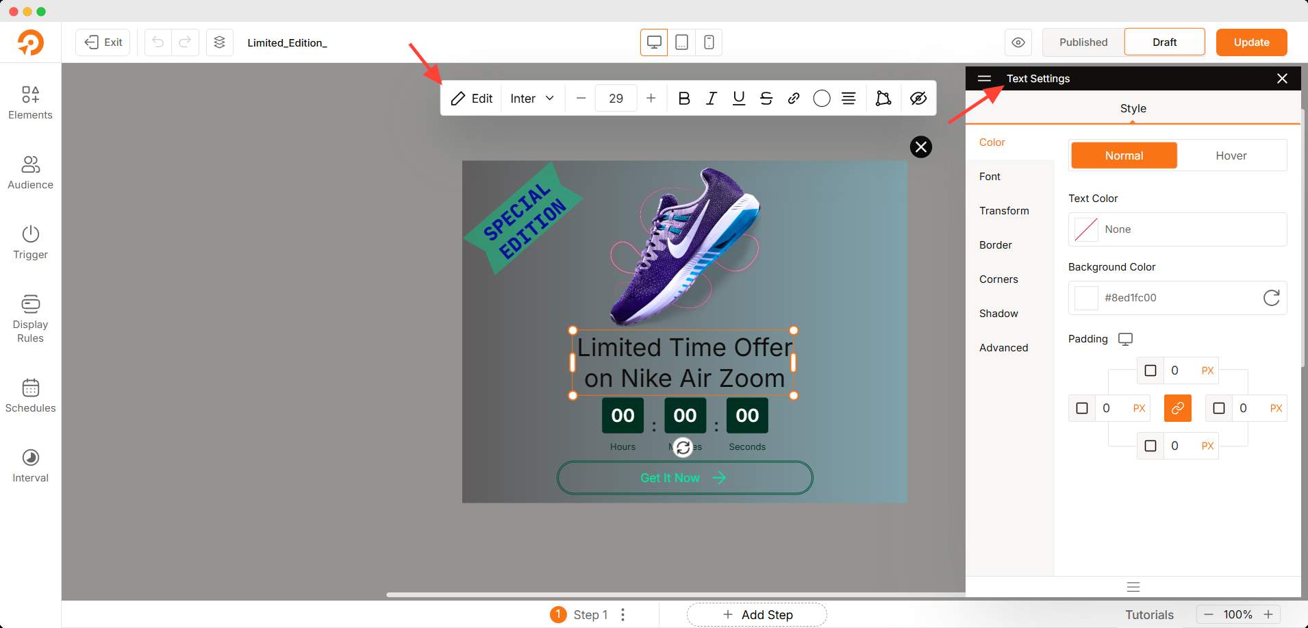Switch to mobile preview
Viewport: 1308px width, 628px height.
click(709, 42)
